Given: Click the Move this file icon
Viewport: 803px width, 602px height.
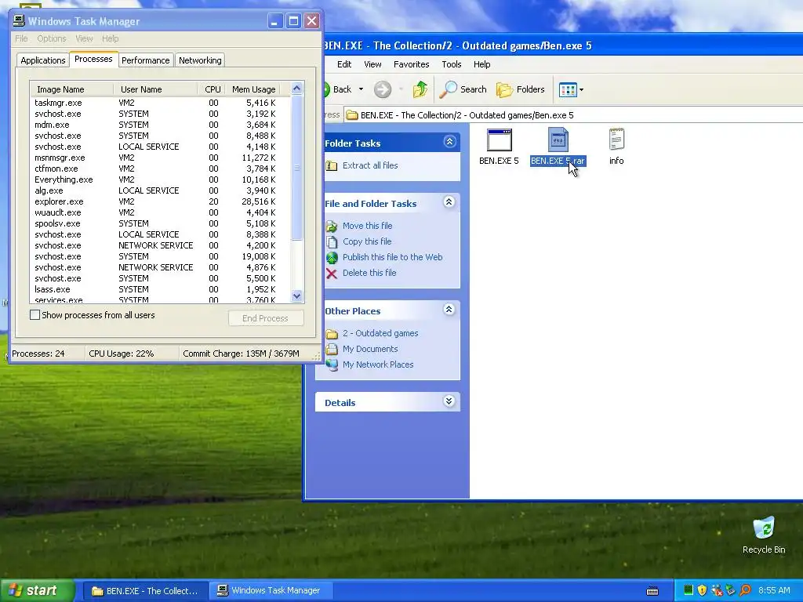Looking at the screenshot, I should pos(332,226).
